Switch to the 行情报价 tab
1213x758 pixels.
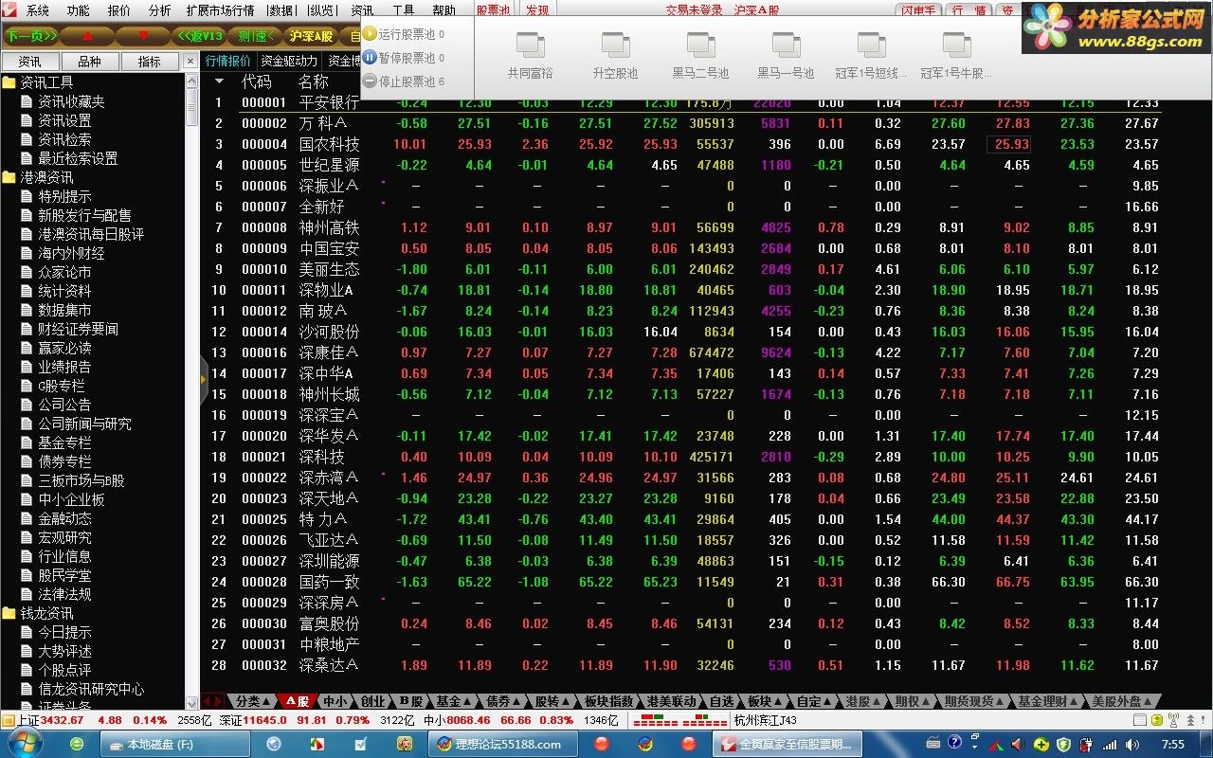(227, 62)
